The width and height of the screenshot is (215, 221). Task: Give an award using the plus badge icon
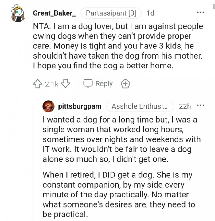(x=125, y=84)
